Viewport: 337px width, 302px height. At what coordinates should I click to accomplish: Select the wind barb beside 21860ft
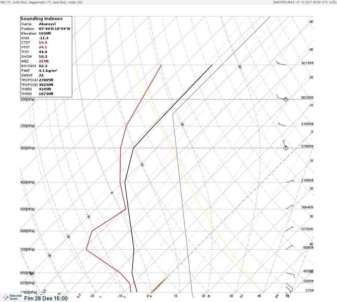(290, 182)
